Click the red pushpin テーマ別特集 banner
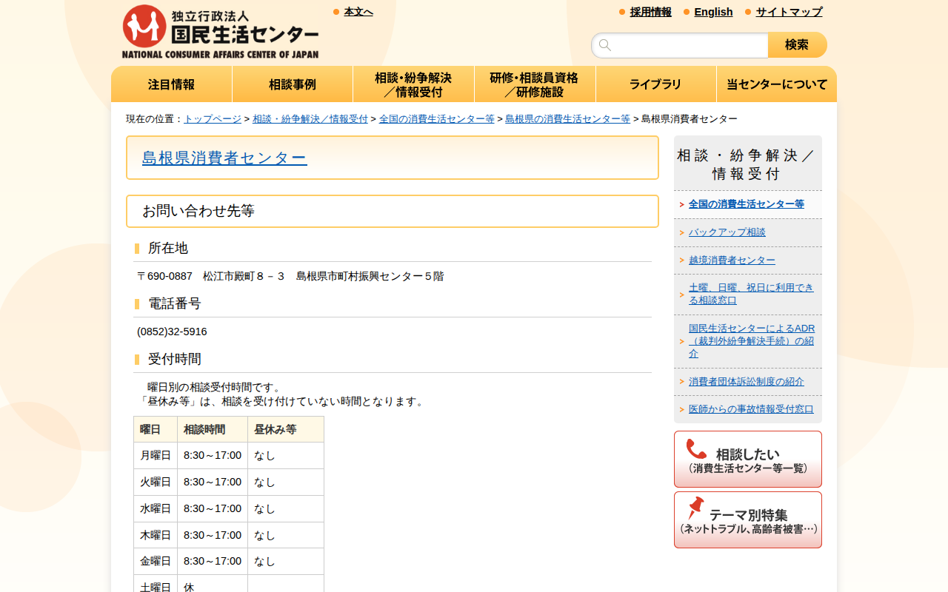This screenshot has height=592, width=948. [747, 519]
